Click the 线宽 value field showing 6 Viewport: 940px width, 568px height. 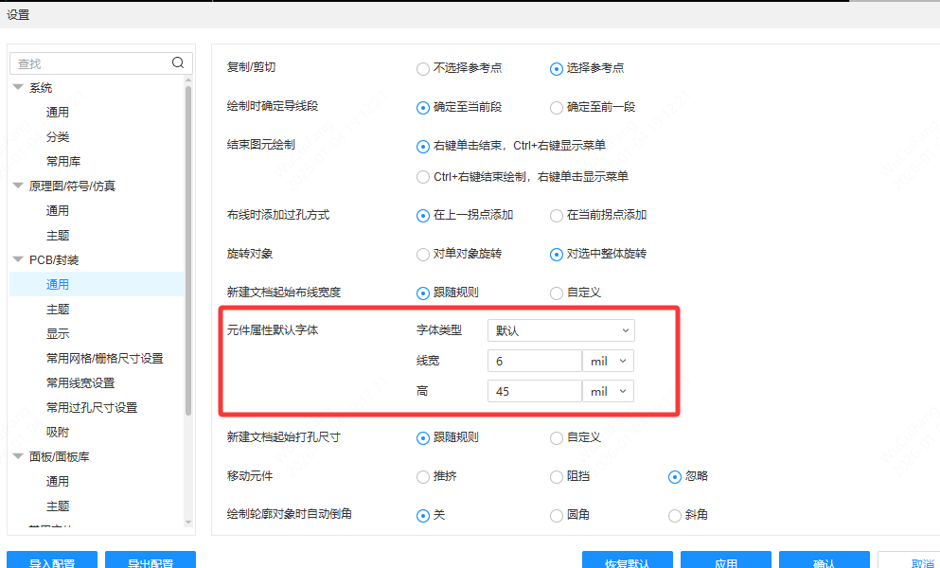534,361
